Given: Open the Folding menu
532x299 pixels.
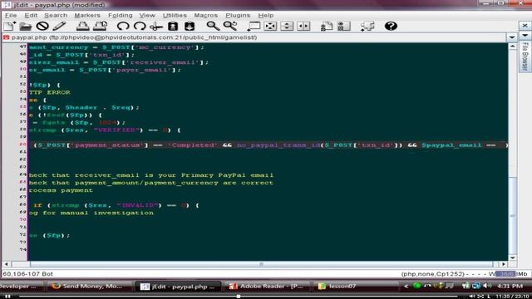Looking at the screenshot, I should point(120,15).
